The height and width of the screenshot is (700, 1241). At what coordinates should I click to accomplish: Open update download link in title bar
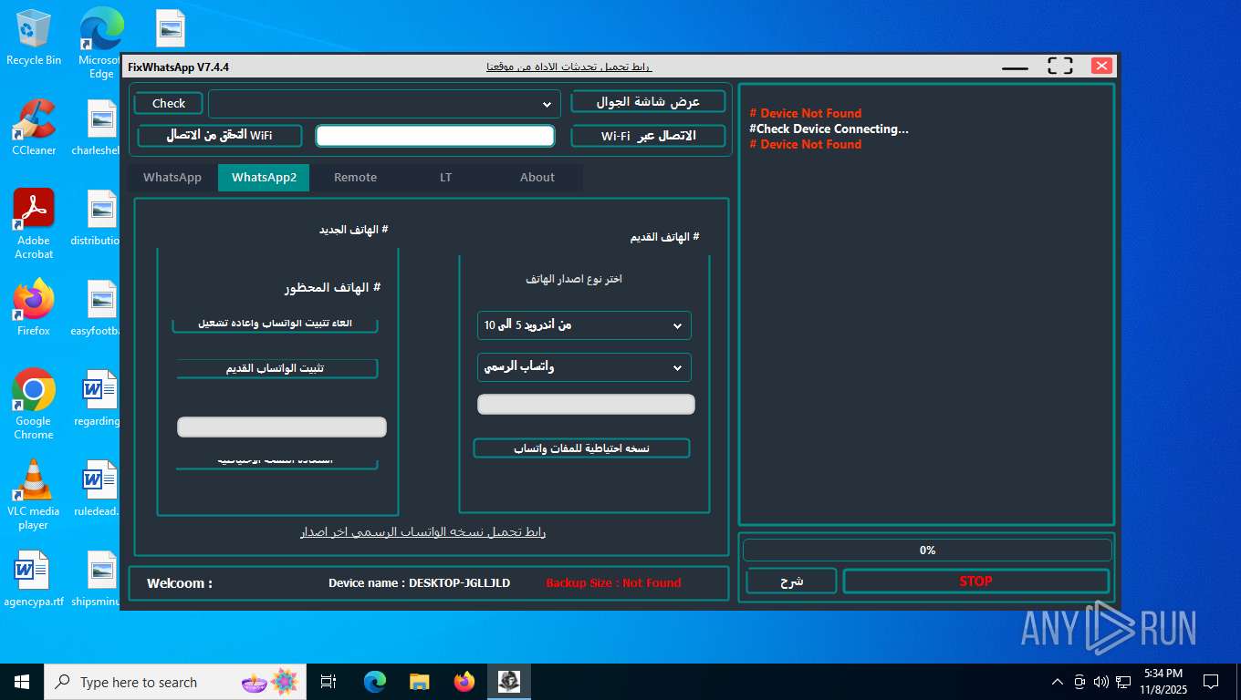[x=569, y=67]
